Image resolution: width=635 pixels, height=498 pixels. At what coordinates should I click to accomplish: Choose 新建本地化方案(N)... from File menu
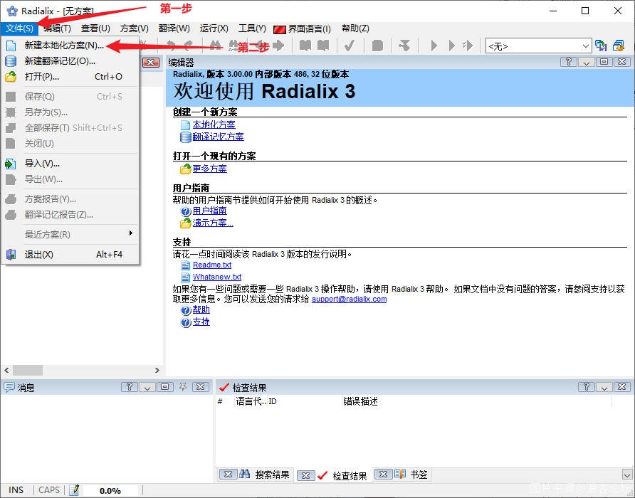point(70,46)
